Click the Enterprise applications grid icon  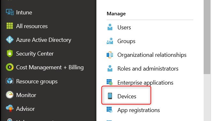110,82
